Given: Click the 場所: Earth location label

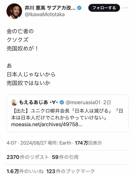Looking at the screenshot, I should (59, 143).
